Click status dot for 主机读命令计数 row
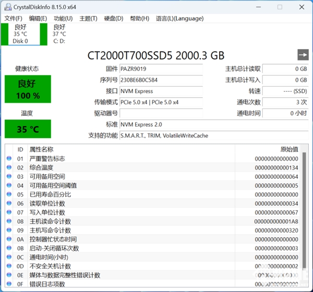This screenshot has height=292, width=313. pyautogui.click(x=9, y=221)
